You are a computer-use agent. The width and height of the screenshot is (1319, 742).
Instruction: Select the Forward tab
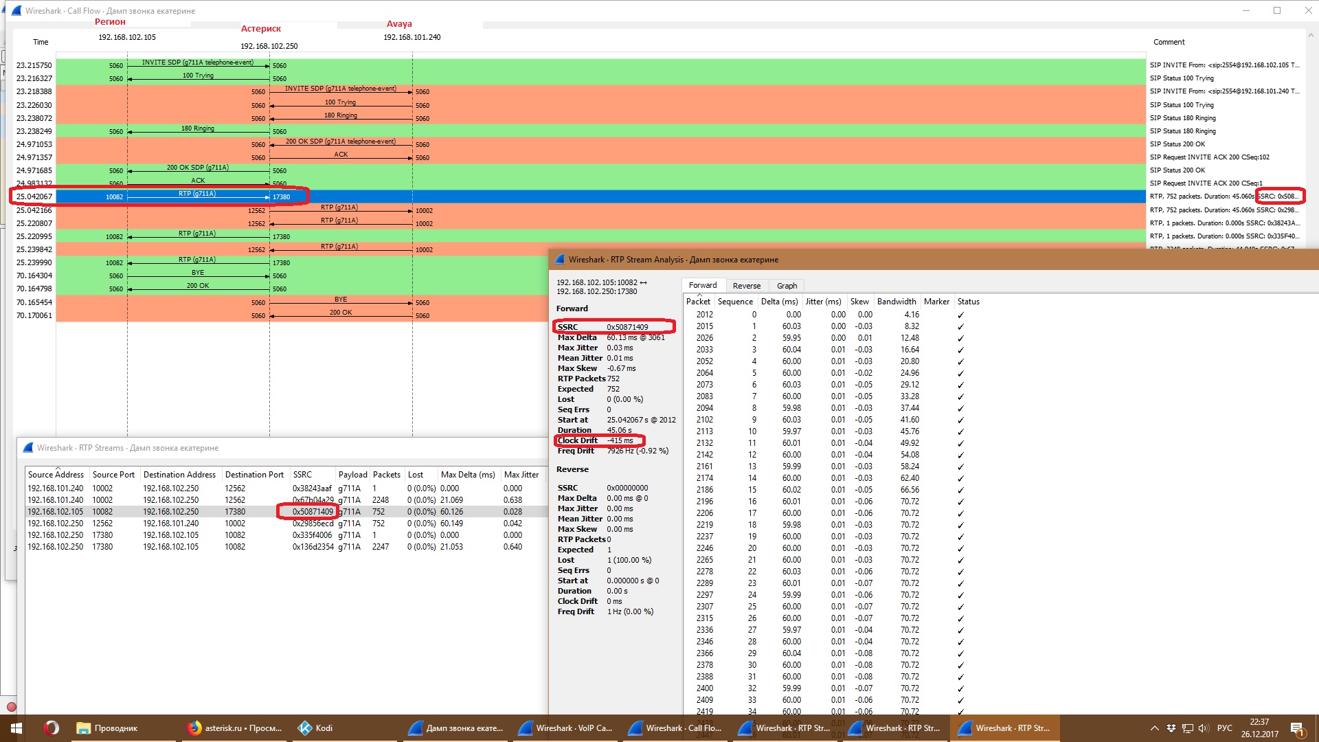coord(702,285)
